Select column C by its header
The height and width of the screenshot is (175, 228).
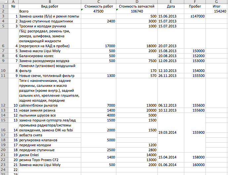click(x=98, y=2)
